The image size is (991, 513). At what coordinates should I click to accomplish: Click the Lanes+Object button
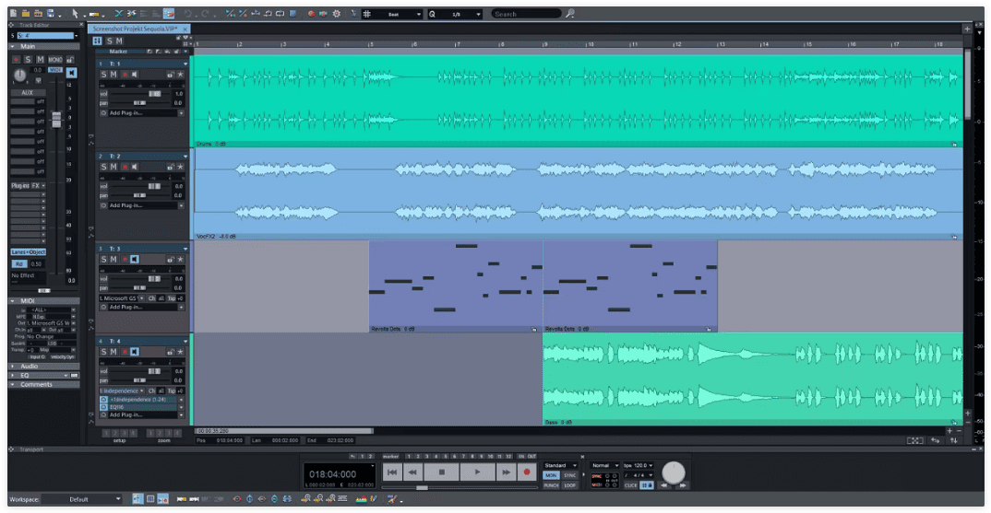29,251
